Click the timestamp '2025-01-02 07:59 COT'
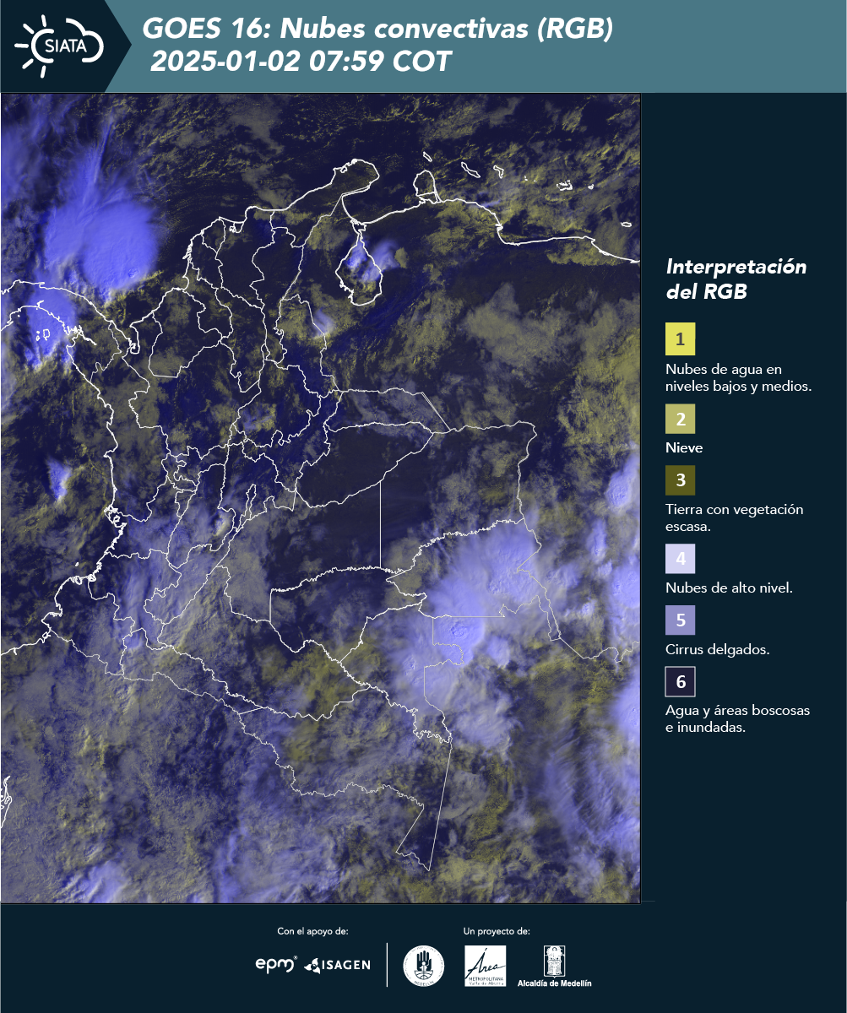Screen dimensions: 847x1013 [x=301, y=62]
